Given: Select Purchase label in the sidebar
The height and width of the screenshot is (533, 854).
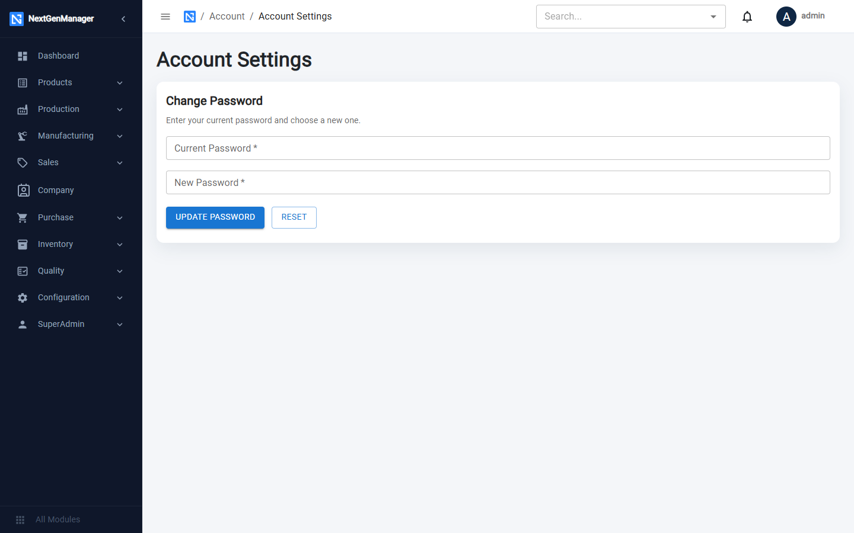Looking at the screenshot, I should (x=56, y=217).
